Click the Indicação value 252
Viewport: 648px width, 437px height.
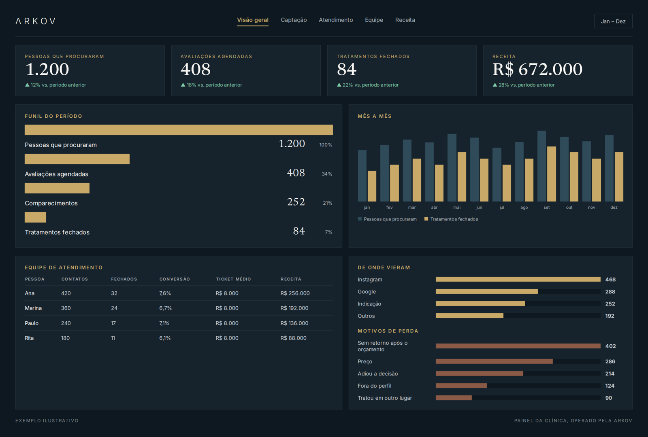tap(610, 304)
